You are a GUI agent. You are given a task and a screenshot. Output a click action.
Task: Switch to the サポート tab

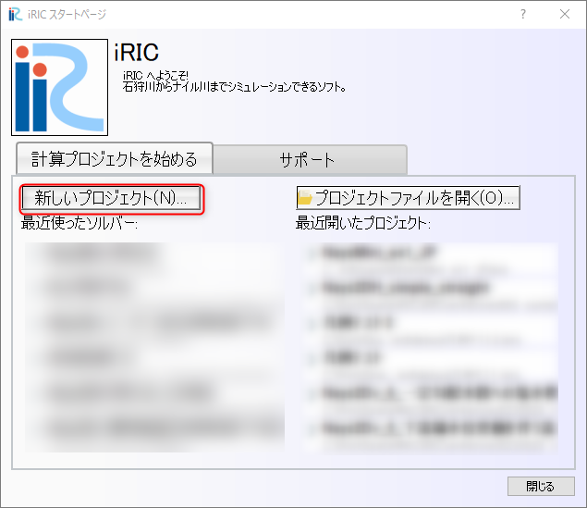tap(310, 160)
